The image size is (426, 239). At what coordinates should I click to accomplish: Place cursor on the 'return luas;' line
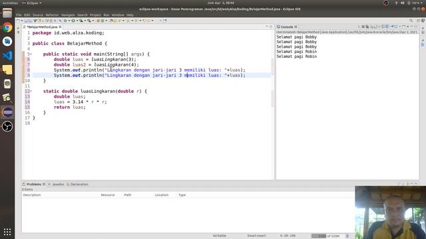[69, 107]
